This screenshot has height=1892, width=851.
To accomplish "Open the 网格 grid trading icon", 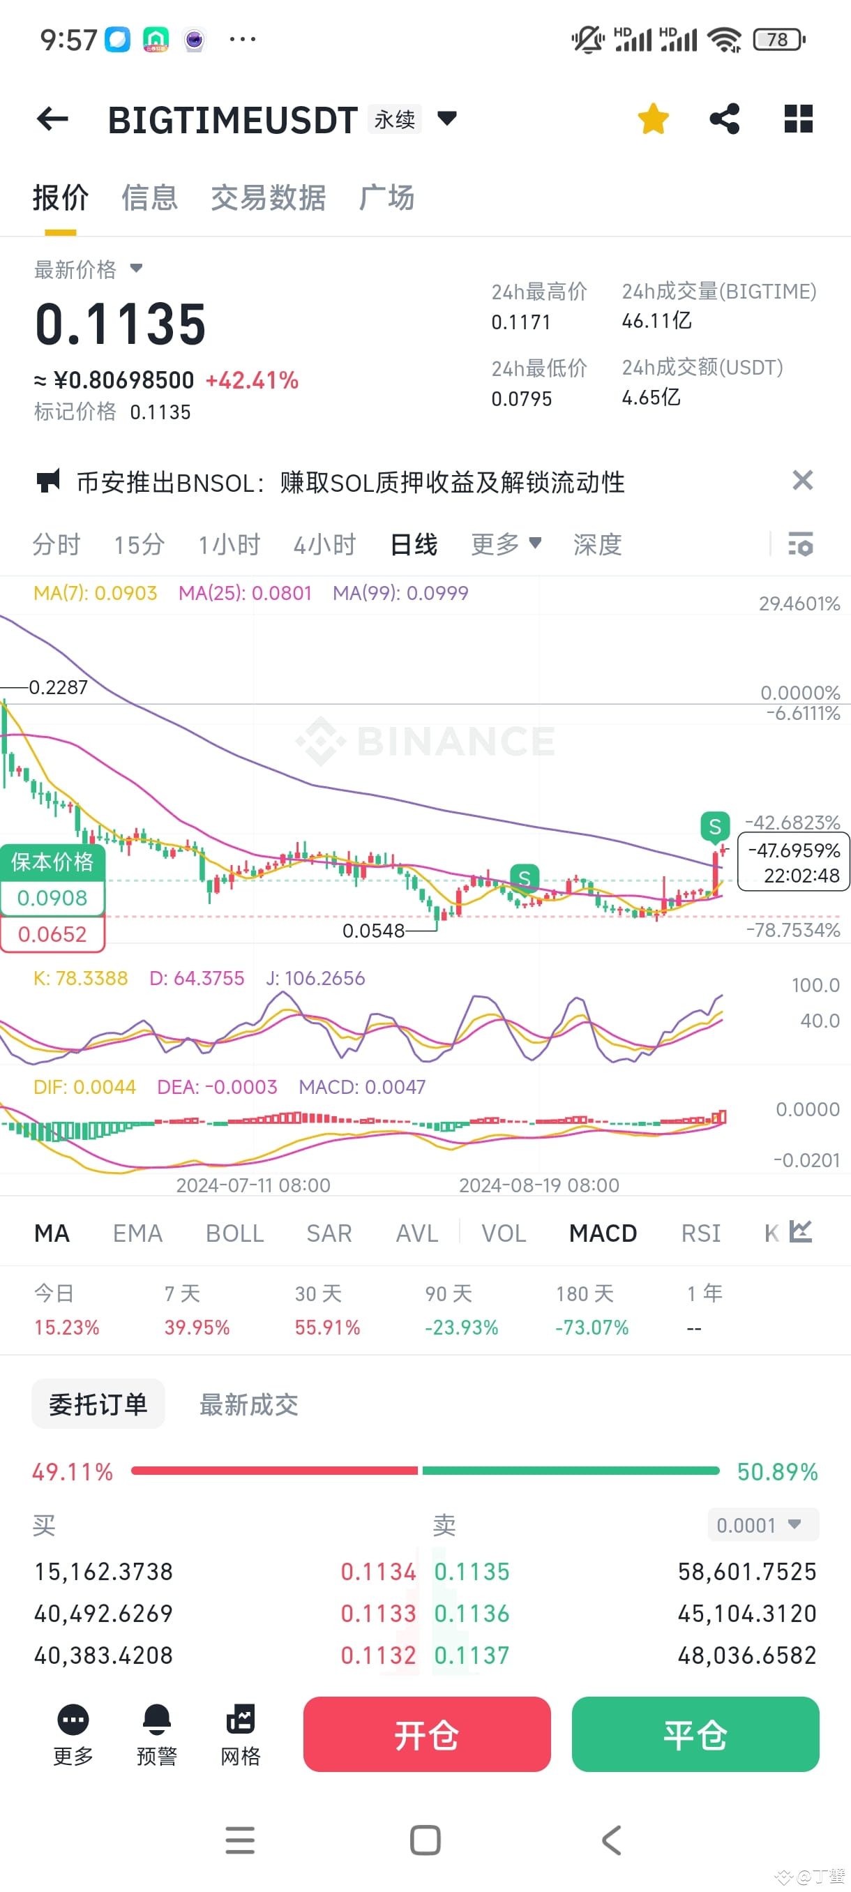I will pos(241,1720).
